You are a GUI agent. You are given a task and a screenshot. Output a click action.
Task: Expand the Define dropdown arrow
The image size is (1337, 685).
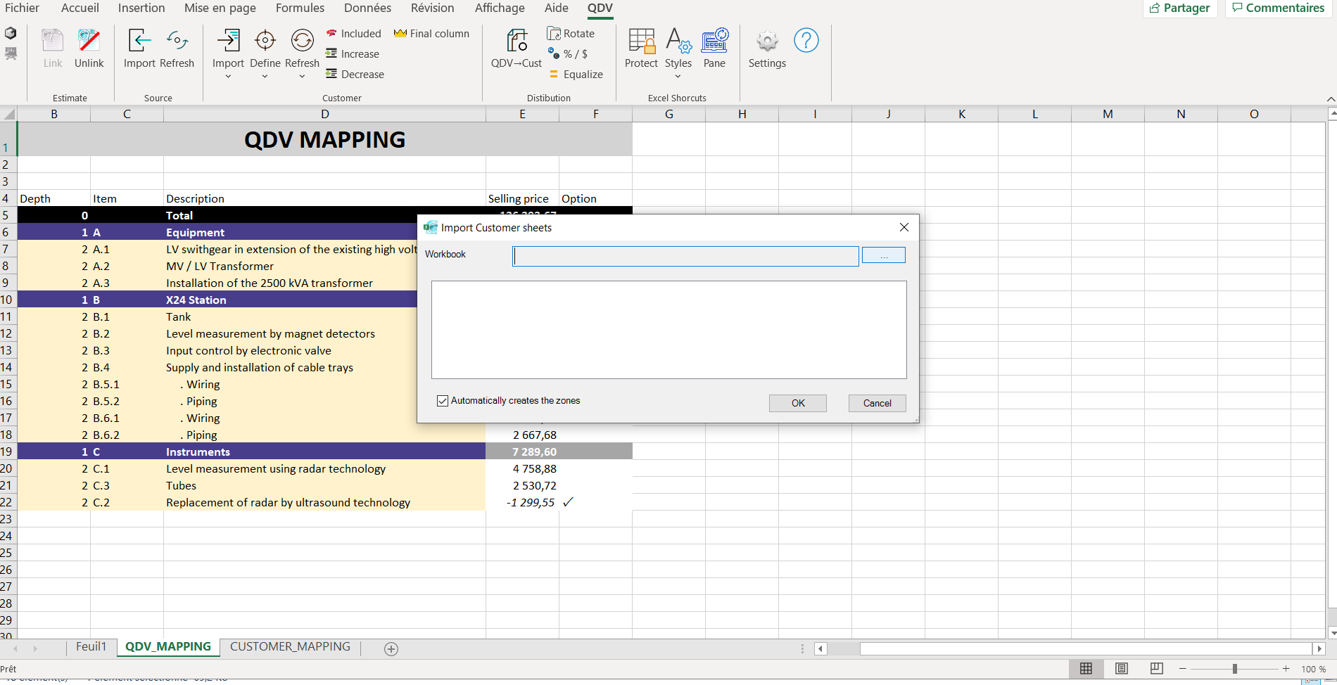pos(265,77)
